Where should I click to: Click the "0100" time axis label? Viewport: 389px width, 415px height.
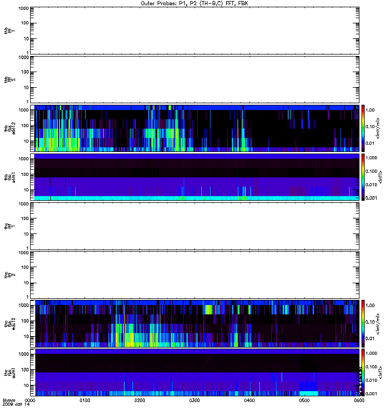(85, 400)
